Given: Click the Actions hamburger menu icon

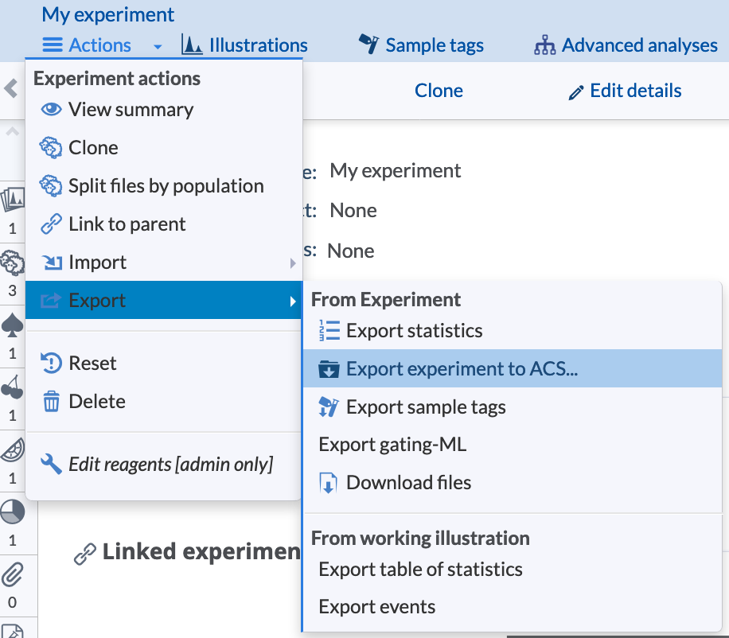Looking at the screenshot, I should pyautogui.click(x=53, y=45).
